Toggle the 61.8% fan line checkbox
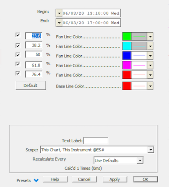 [x=18, y=64]
